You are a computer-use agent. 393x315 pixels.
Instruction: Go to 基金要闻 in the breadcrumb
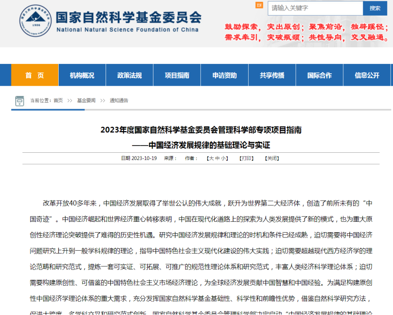click(86, 101)
